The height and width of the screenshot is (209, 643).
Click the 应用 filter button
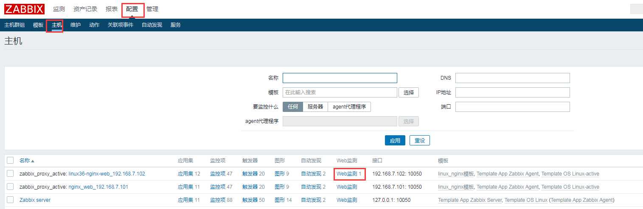395,140
